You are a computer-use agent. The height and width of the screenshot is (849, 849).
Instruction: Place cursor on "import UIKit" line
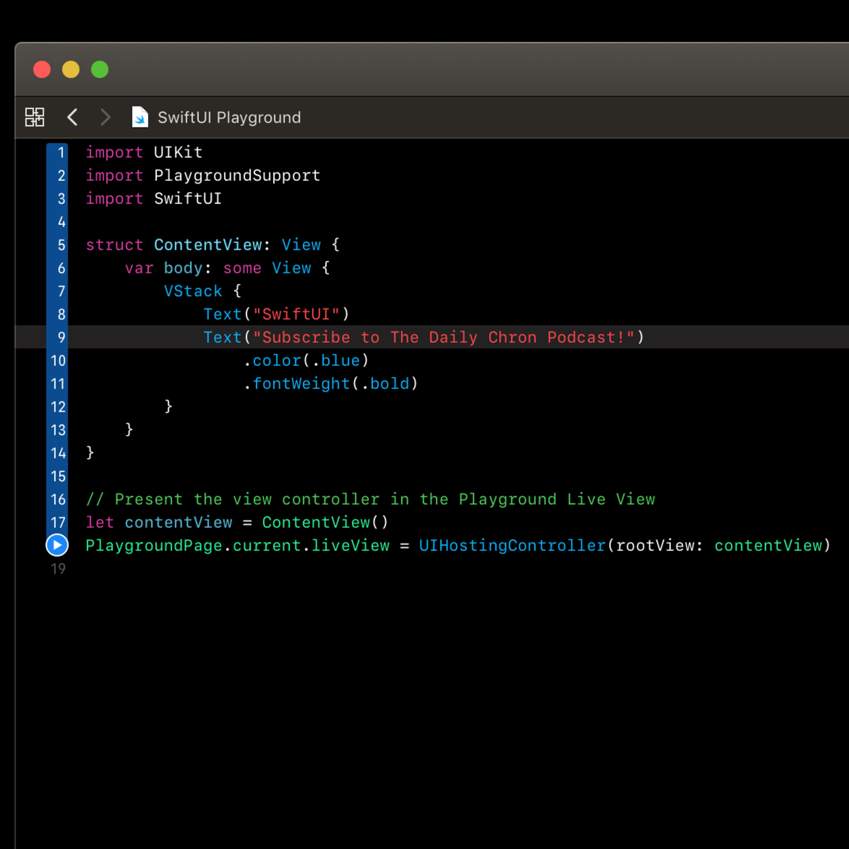(x=144, y=152)
